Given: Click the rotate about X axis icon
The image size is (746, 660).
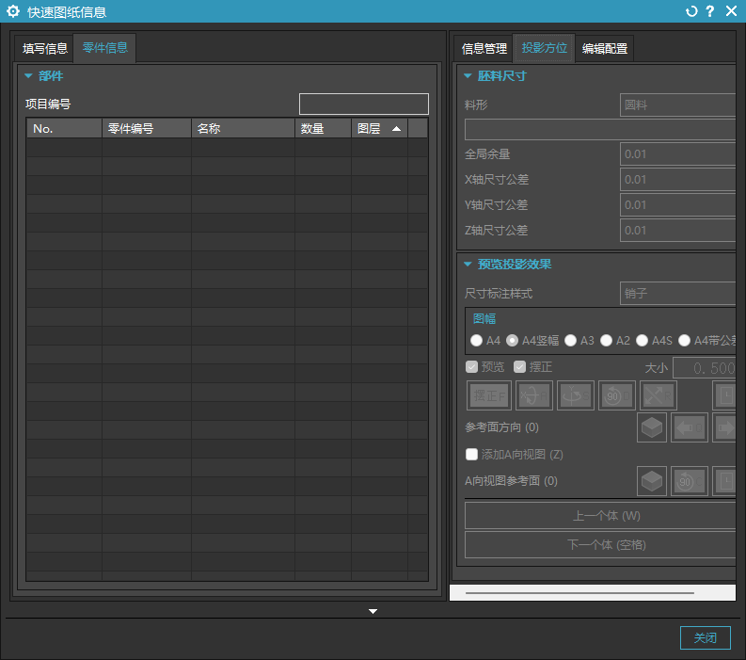Looking at the screenshot, I should tap(534, 395).
